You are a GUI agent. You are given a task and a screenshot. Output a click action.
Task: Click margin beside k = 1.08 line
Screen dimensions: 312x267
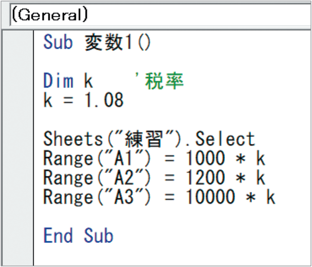18,100
